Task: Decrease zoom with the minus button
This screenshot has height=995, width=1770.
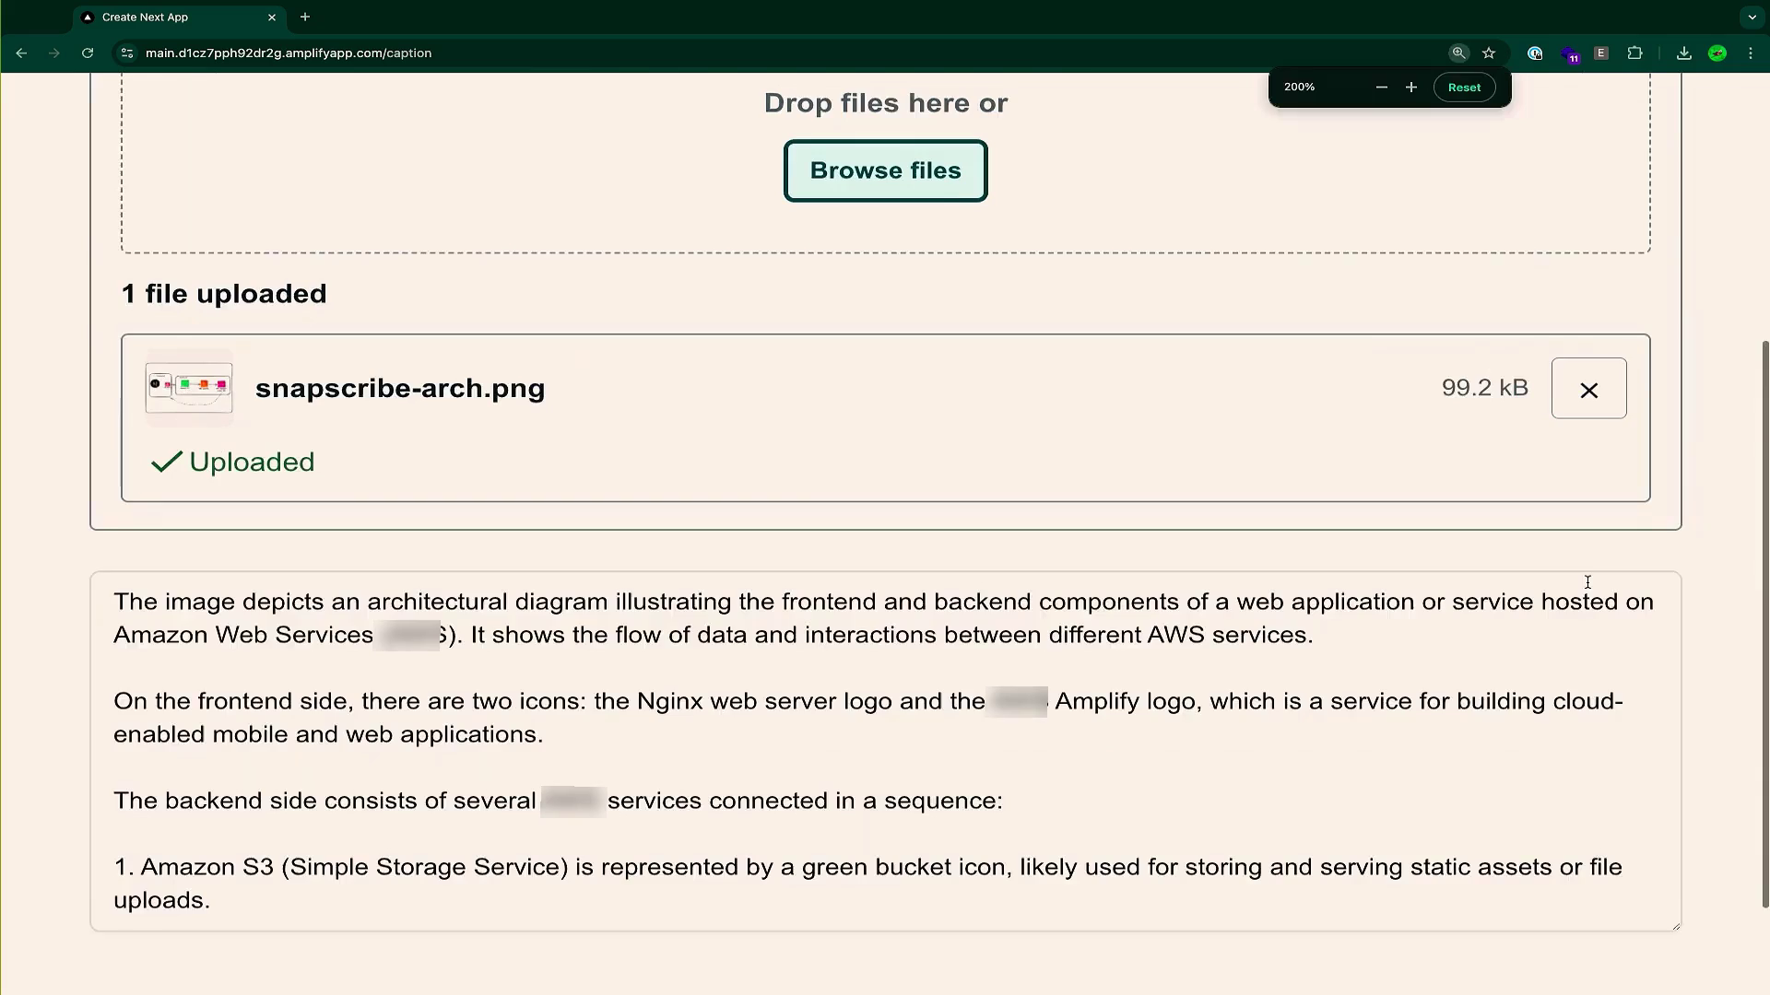Action: pos(1381,88)
